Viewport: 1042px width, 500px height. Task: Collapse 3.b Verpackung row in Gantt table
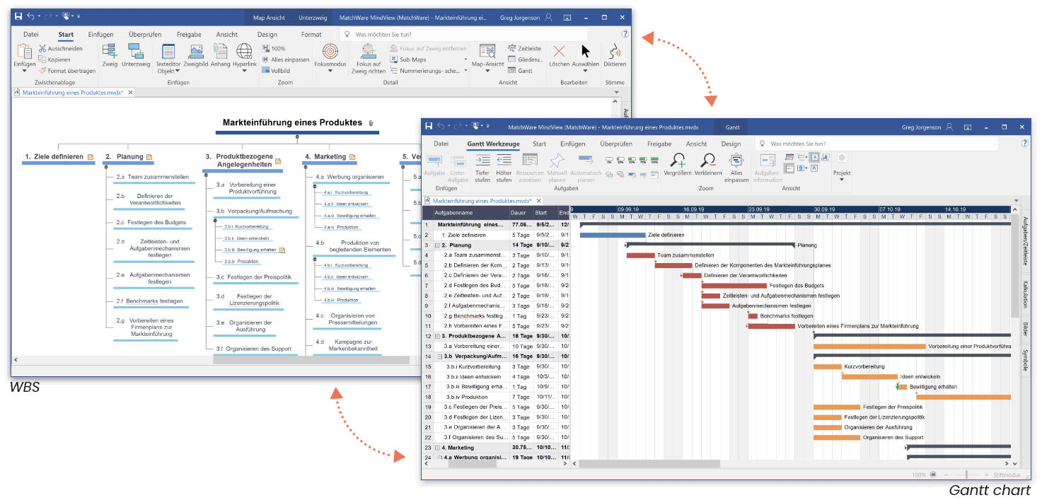(x=438, y=356)
